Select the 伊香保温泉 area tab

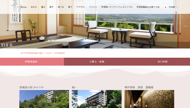pos(32,62)
